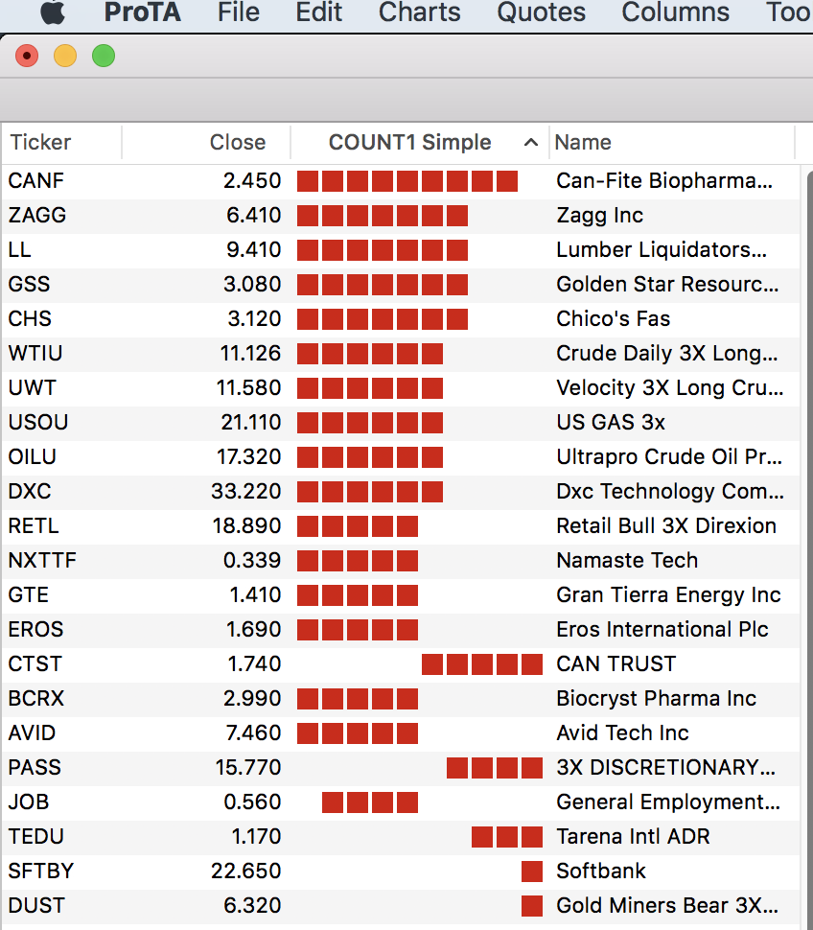The width and height of the screenshot is (813, 930).
Task: Select the WTIU ticker
Action: coord(35,354)
